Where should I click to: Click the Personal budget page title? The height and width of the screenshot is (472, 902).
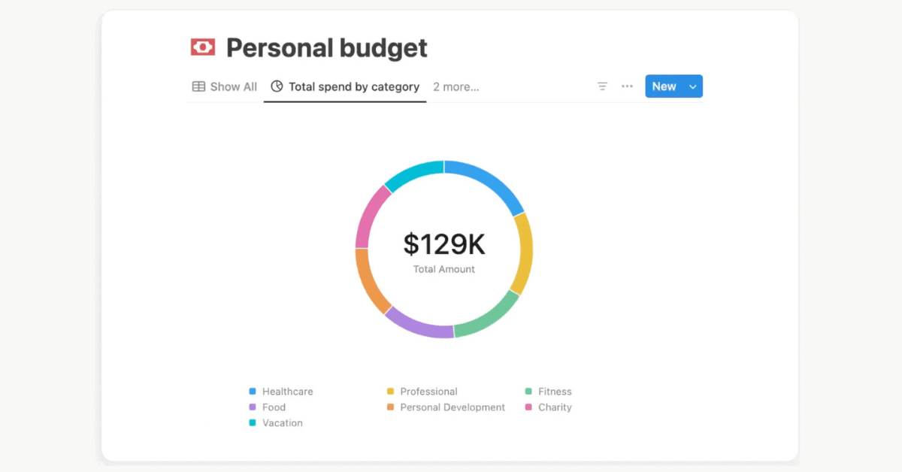click(328, 47)
